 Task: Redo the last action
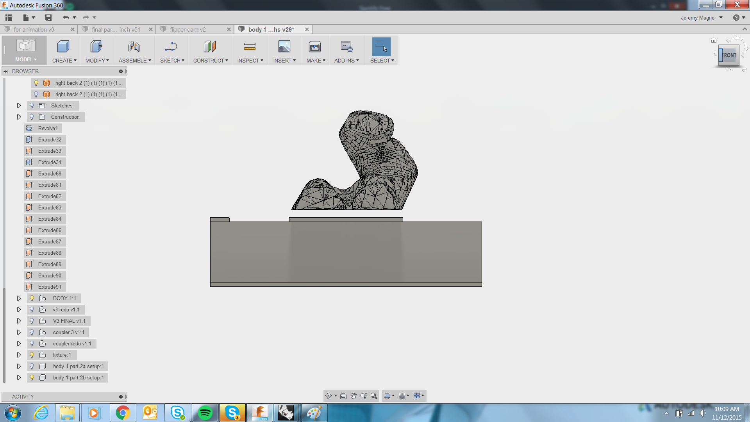[86, 18]
